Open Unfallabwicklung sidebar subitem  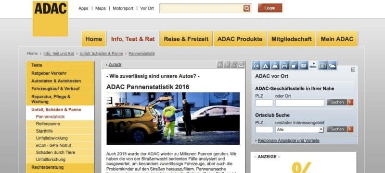[60, 138]
